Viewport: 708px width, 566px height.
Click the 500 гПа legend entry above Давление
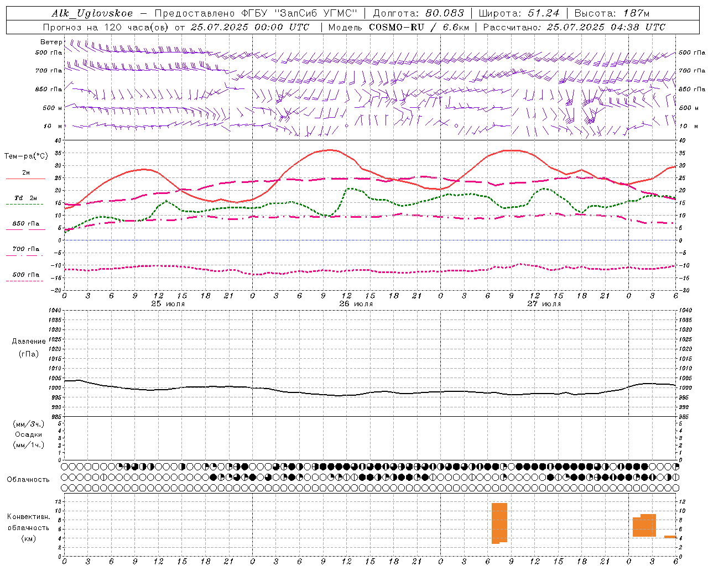point(26,275)
